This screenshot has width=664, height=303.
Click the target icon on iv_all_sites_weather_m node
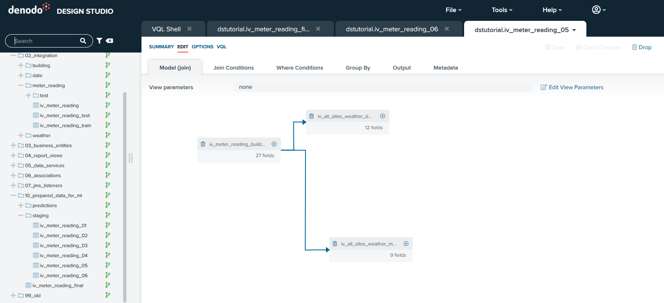click(x=406, y=244)
